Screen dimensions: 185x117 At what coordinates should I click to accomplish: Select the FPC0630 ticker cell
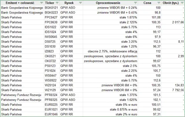click(52, 22)
